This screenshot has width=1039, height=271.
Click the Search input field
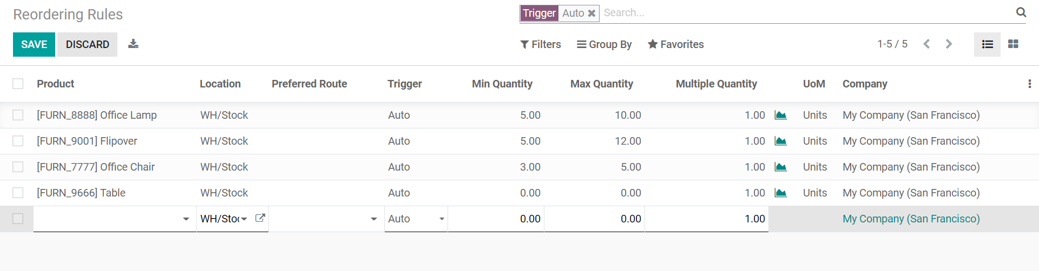(x=806, y=13)
